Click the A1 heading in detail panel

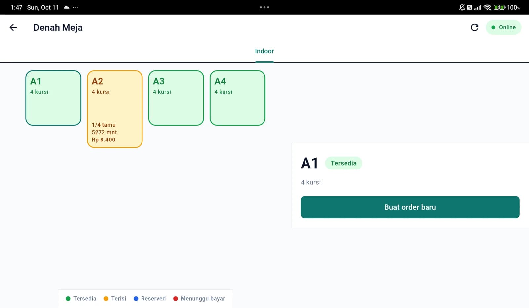[x=309, y=163]
